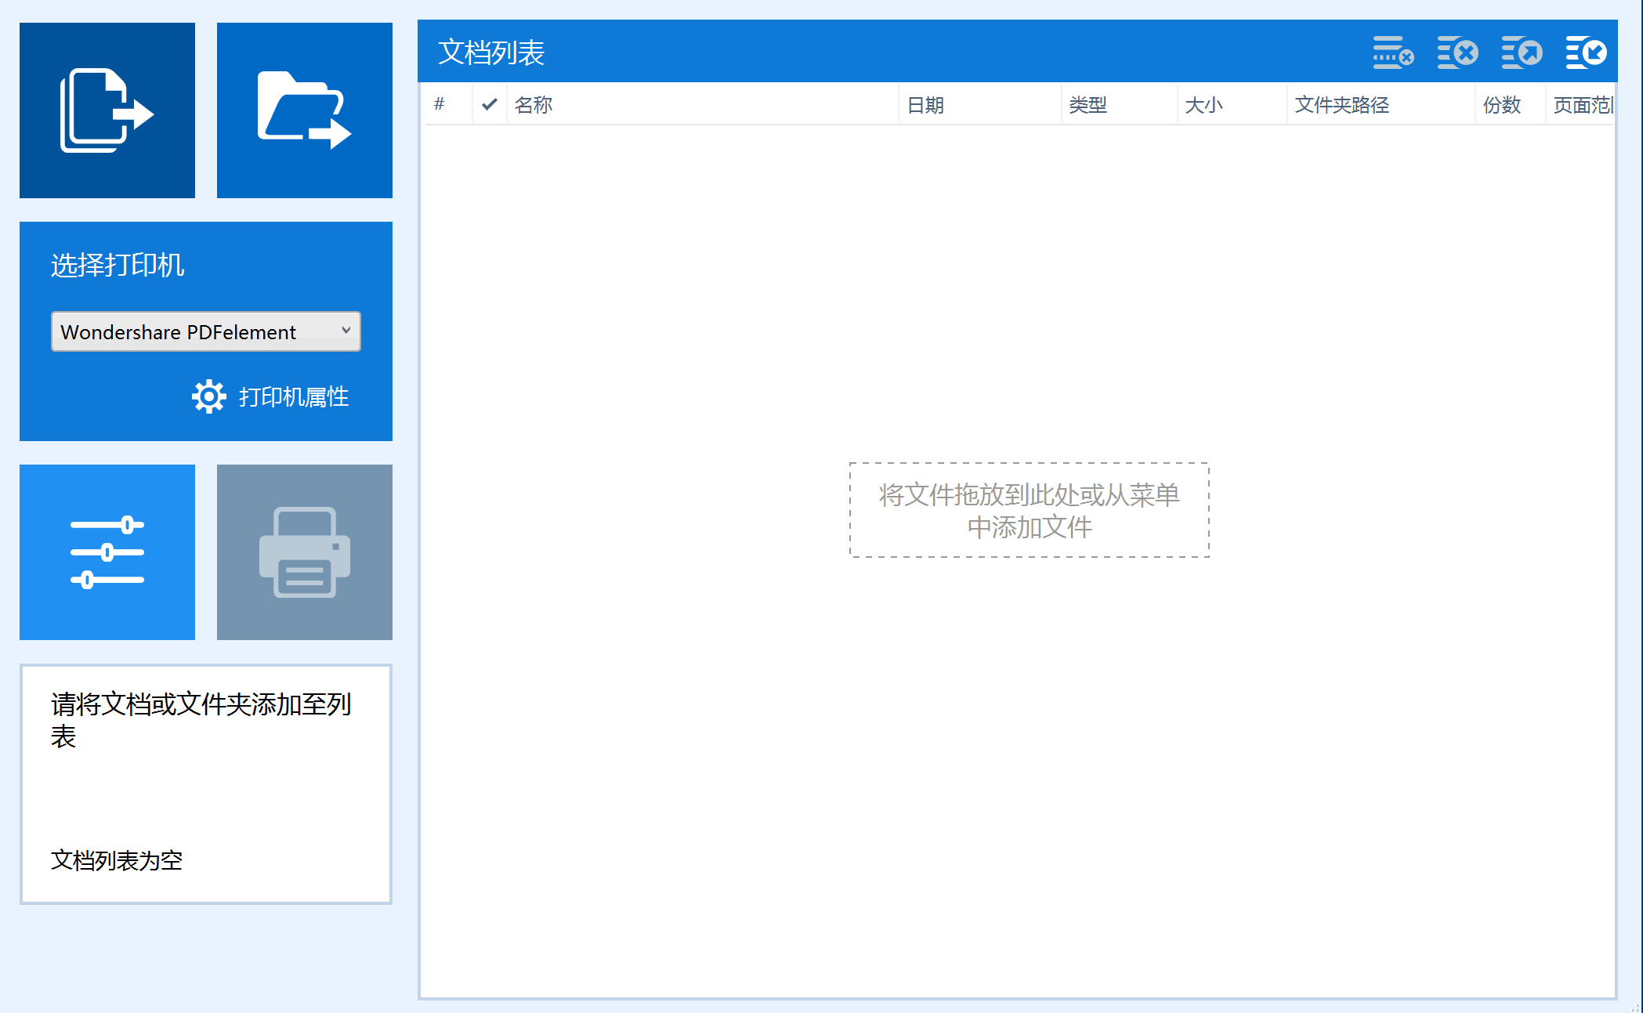Click export list arrow icon
The height and width of the screenshot is (1013, 1643).
1522,52
